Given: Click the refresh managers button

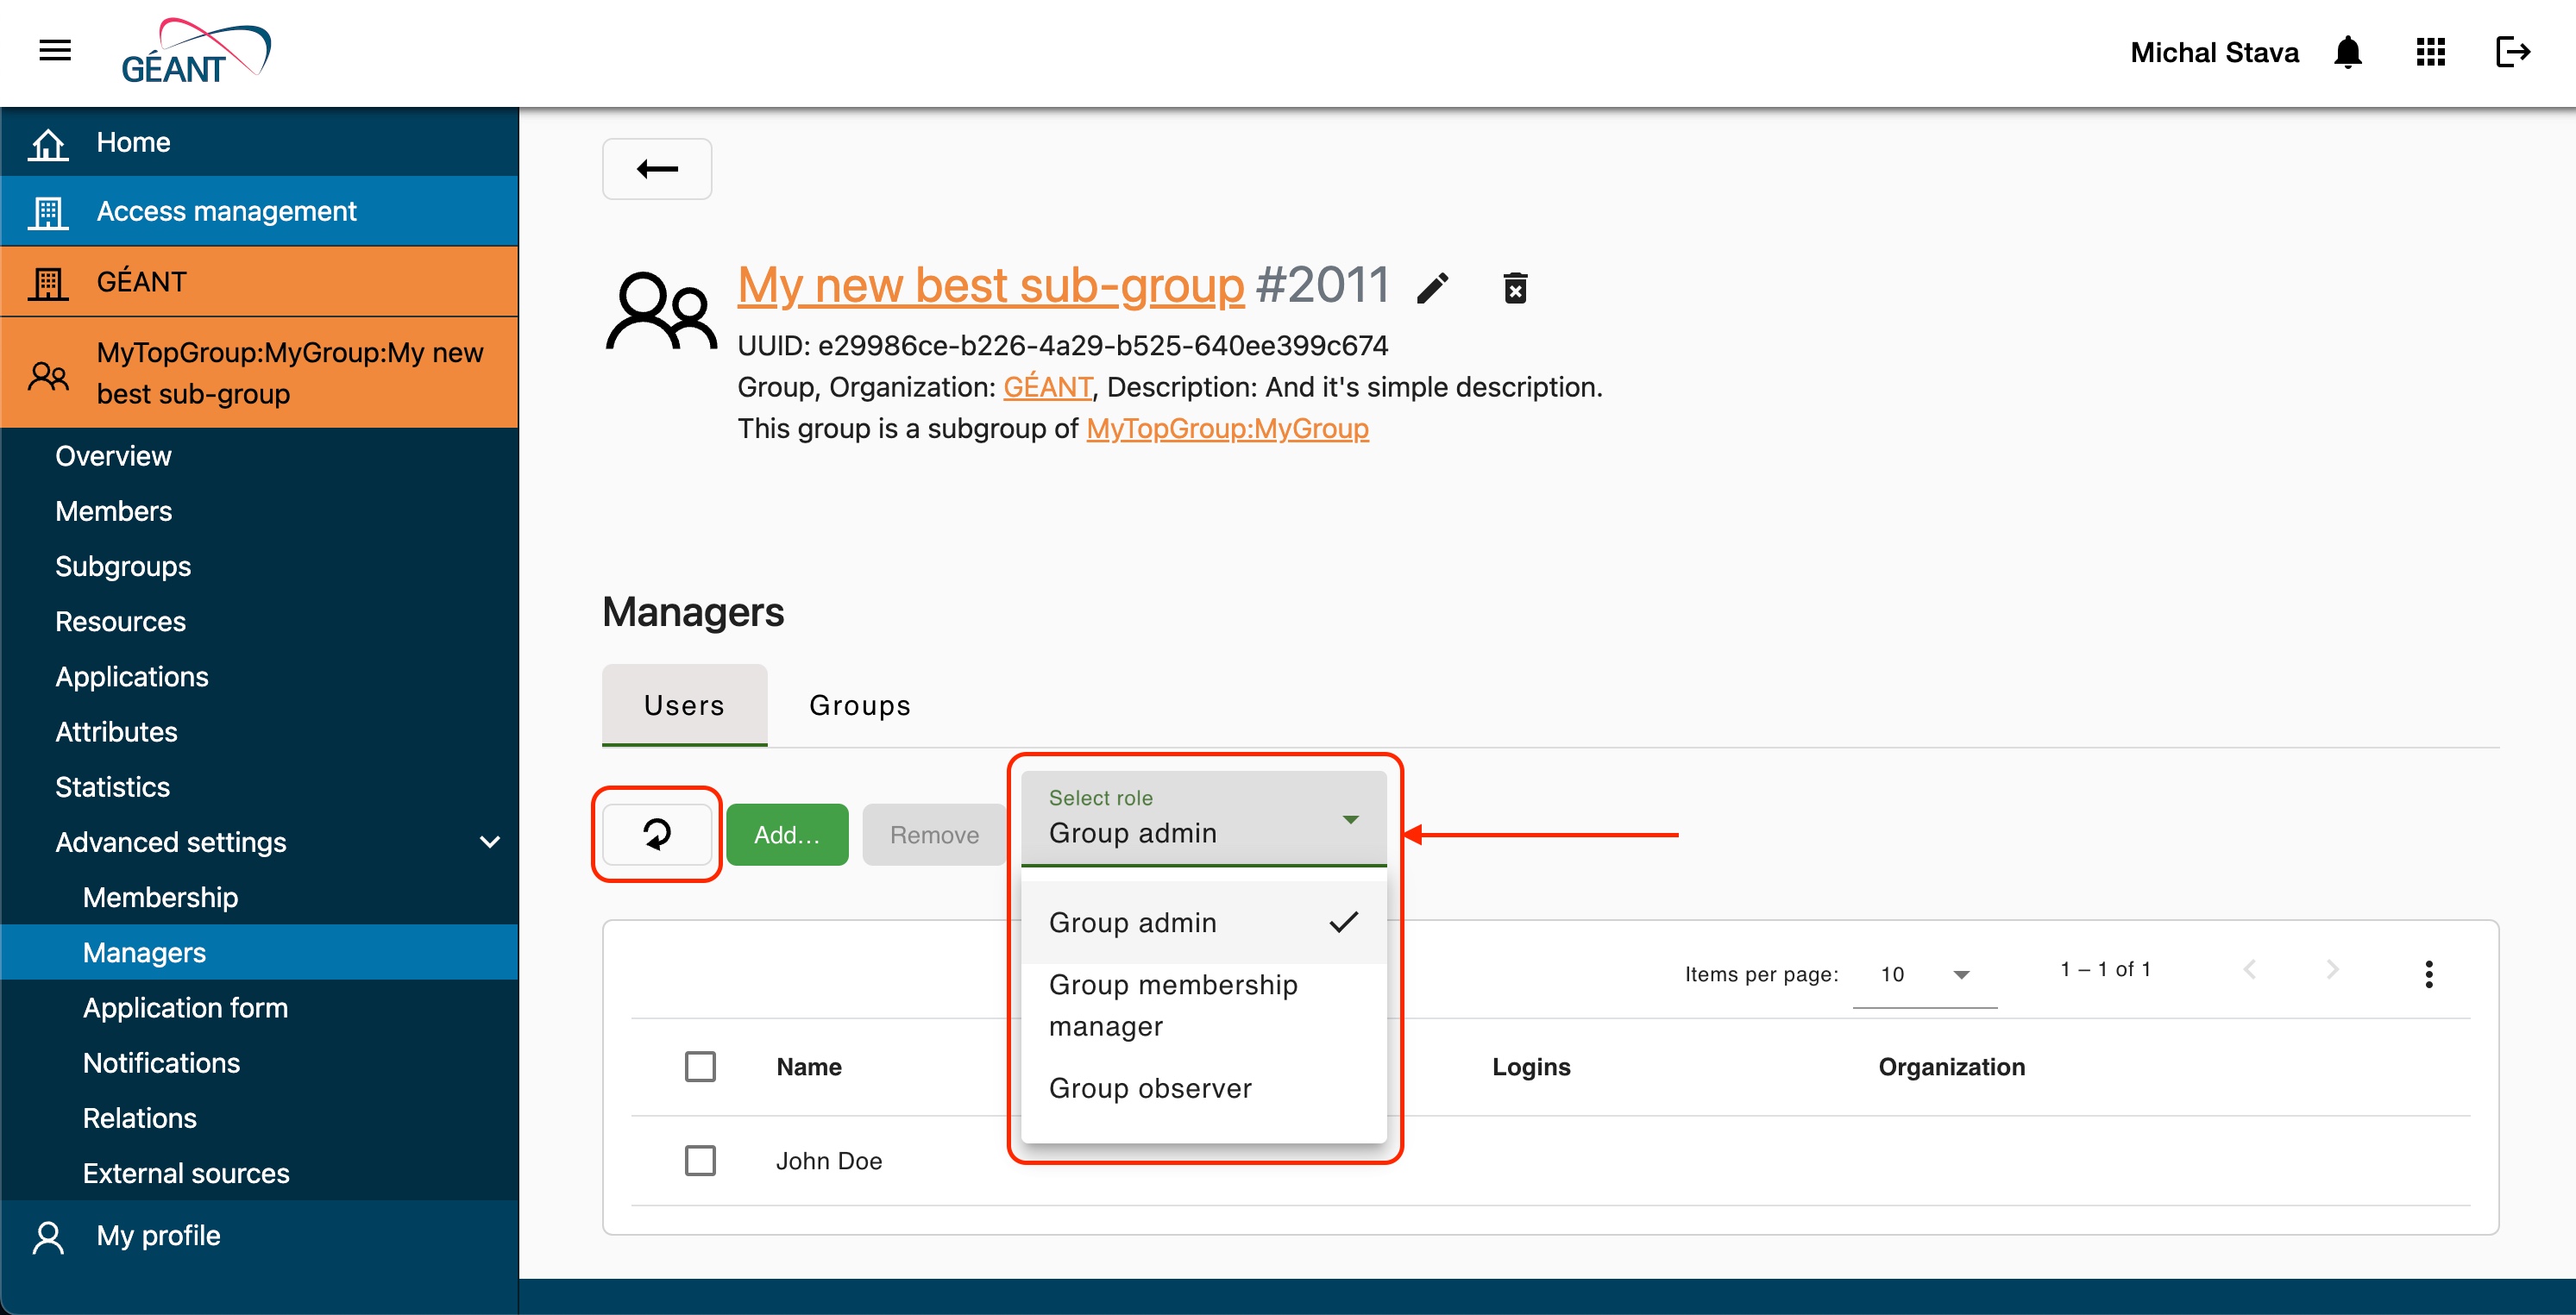Looking at the screenshot, I should click(656, 835).
